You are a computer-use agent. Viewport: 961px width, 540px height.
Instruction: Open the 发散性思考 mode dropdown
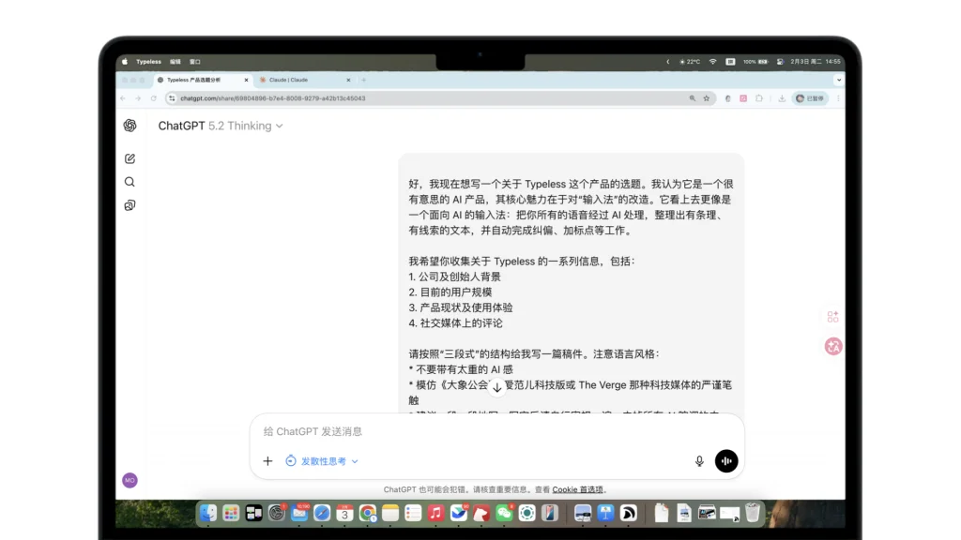[x=322, y=460]
